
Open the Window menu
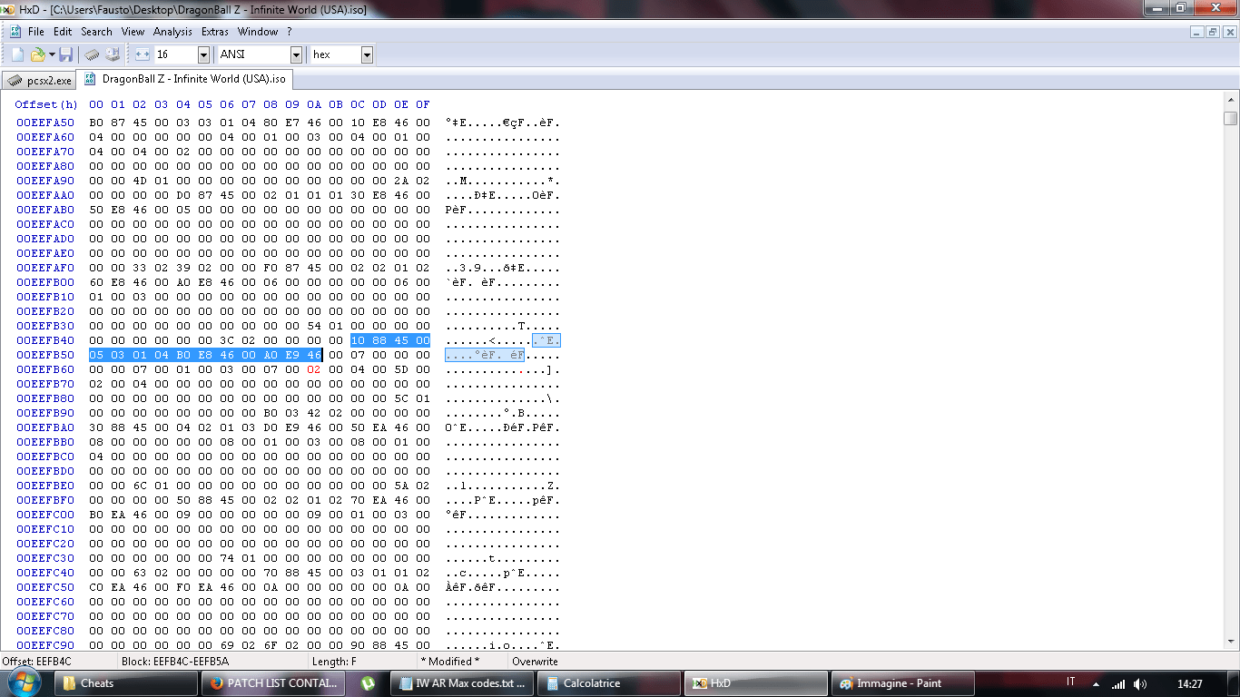[258, 31]
